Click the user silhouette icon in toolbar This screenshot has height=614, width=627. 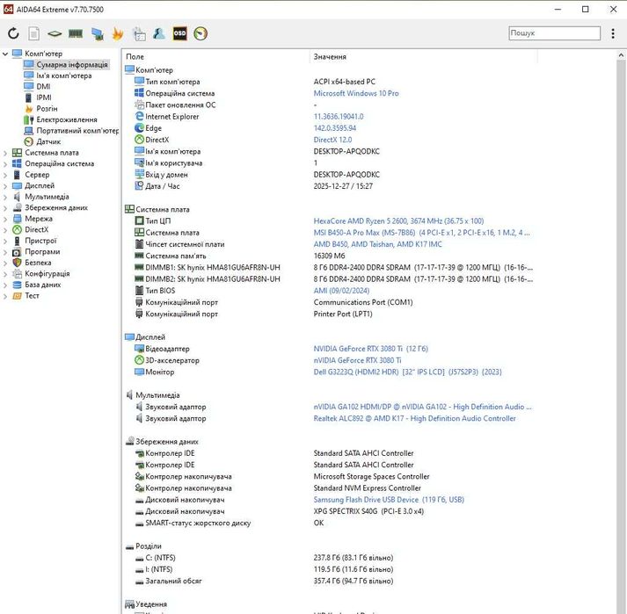(159, 33)
